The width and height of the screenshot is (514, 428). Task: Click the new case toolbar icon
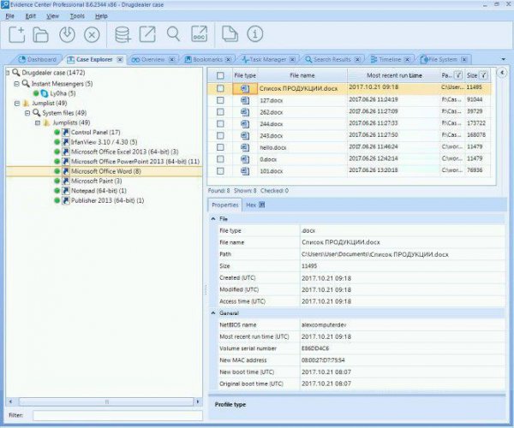click(x=17, y=34)
